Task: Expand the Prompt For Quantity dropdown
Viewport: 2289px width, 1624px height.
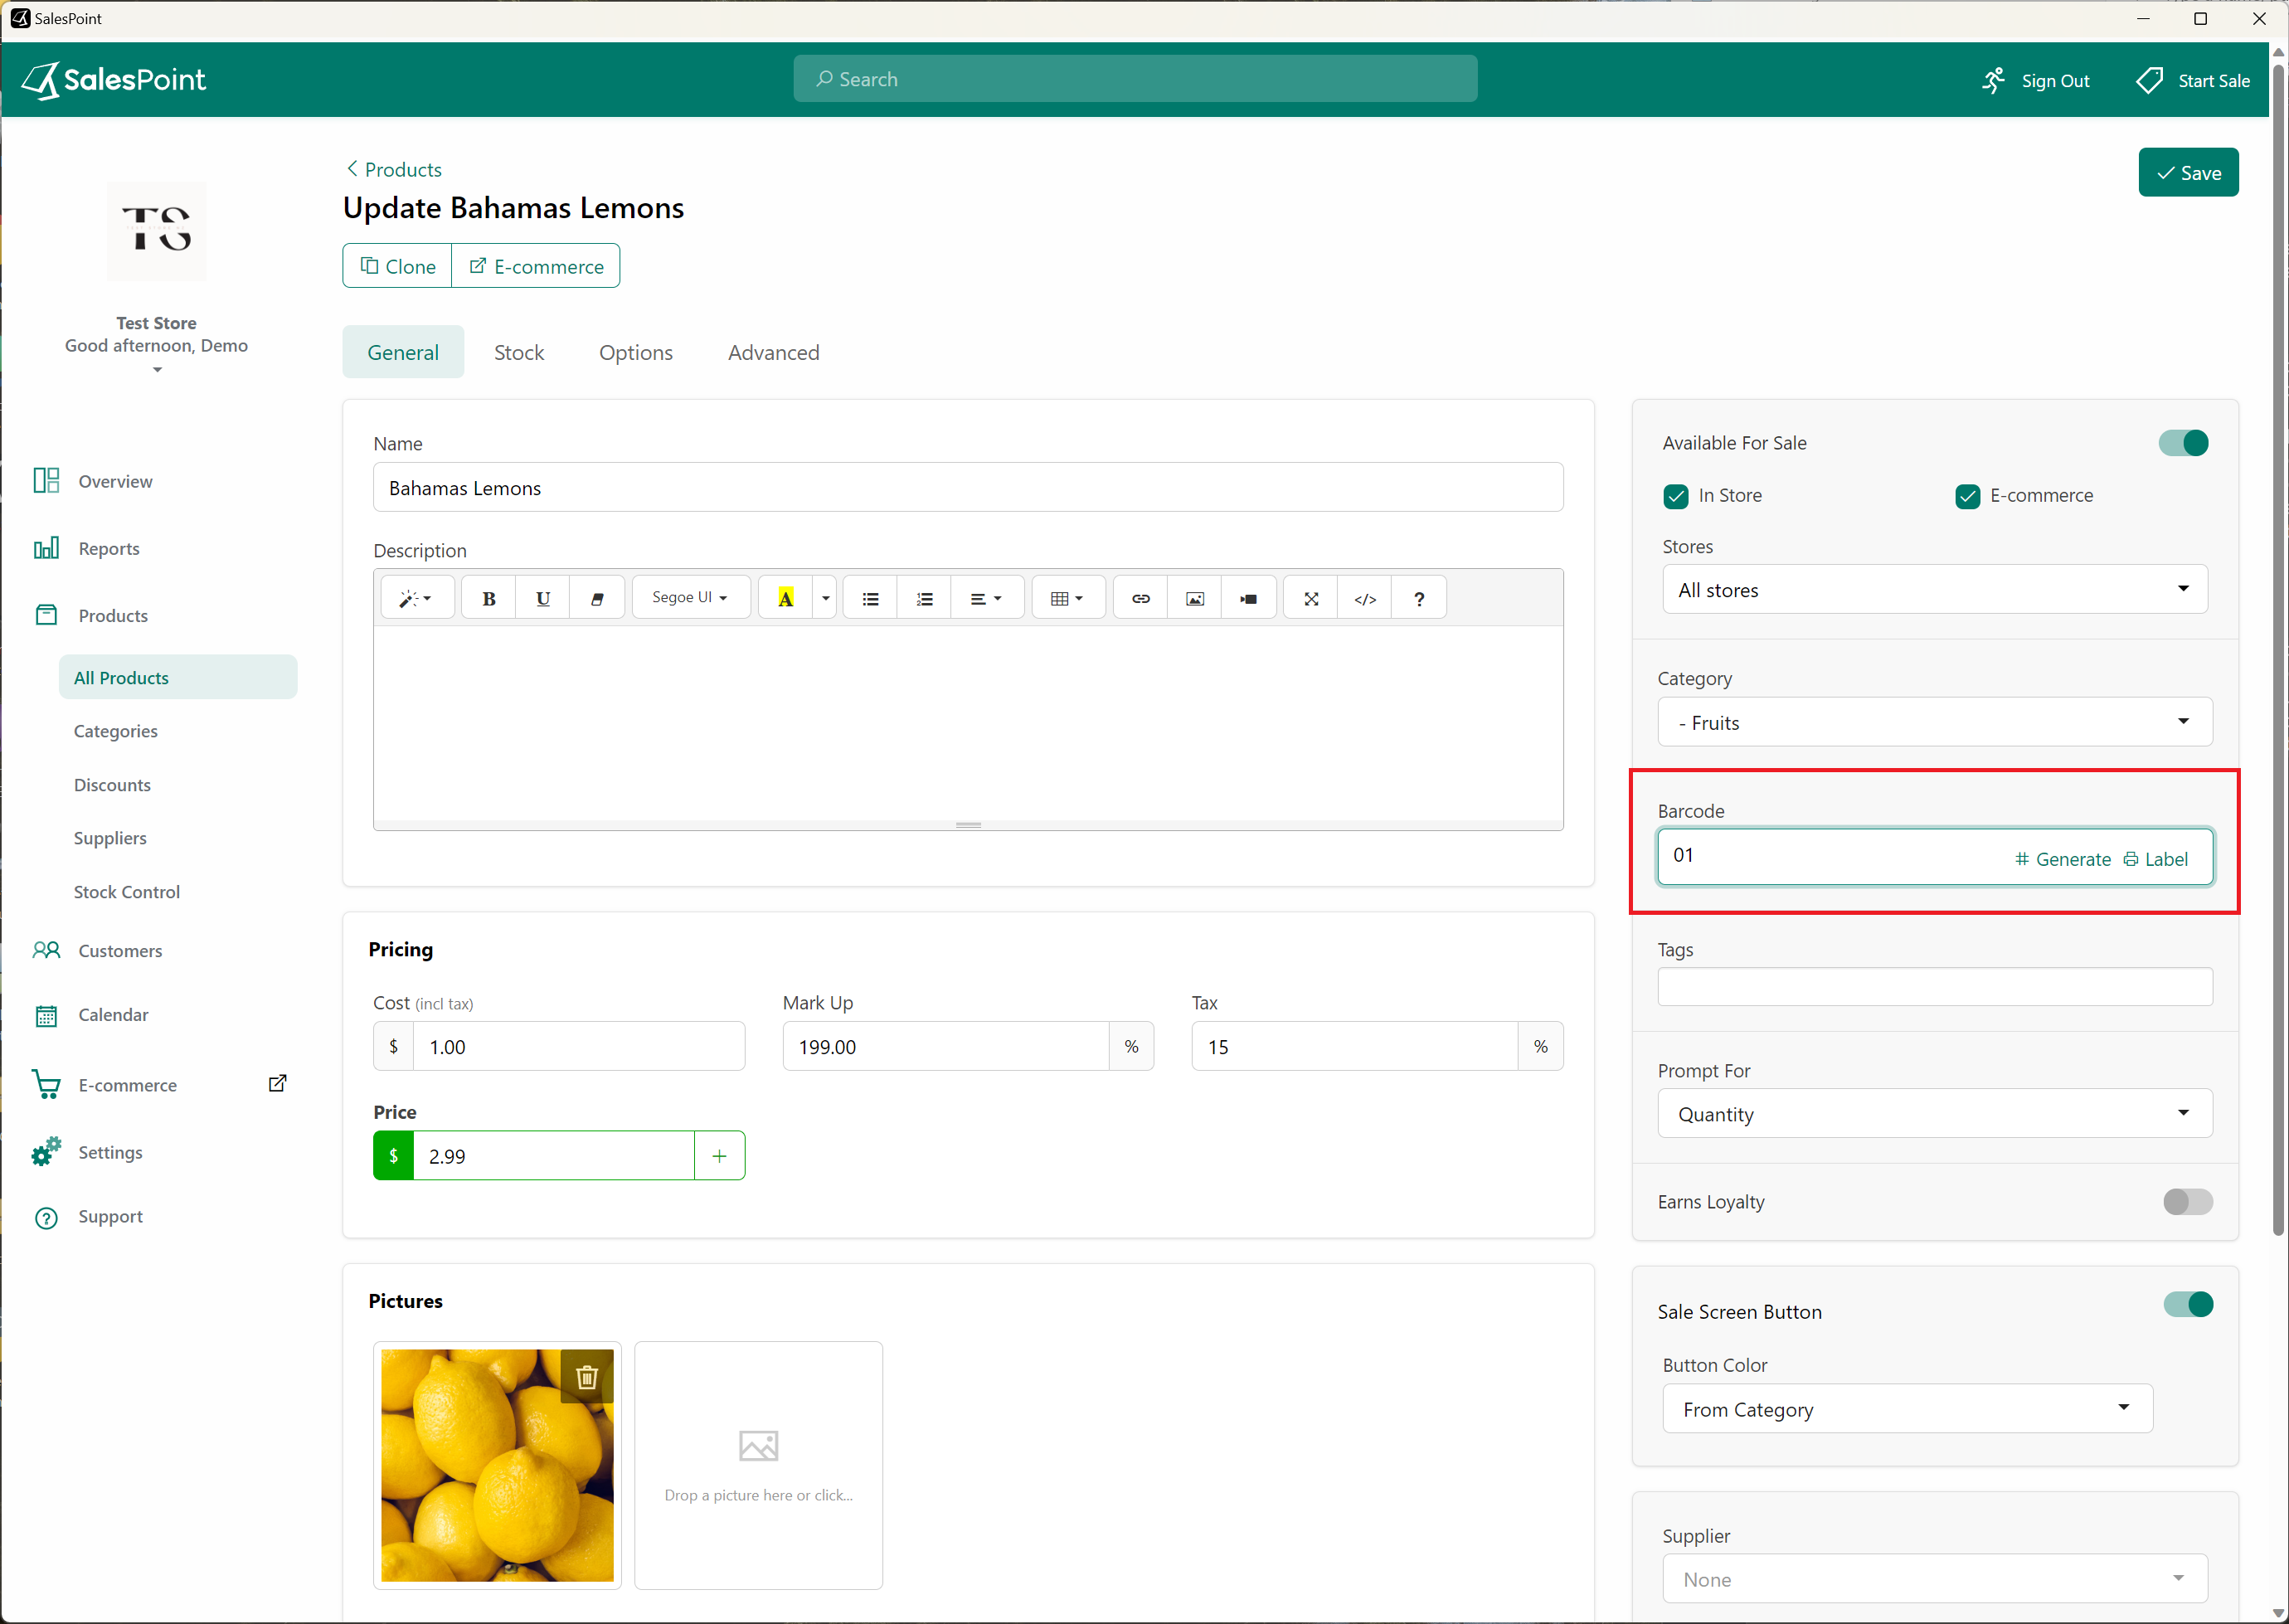Action: coord(1934,1114)
